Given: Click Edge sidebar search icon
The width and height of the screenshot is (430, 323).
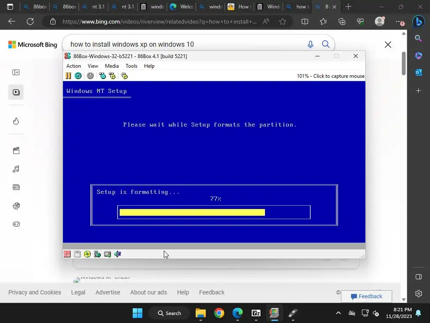Looking at the screenshot, I should [x=418, y=38].
